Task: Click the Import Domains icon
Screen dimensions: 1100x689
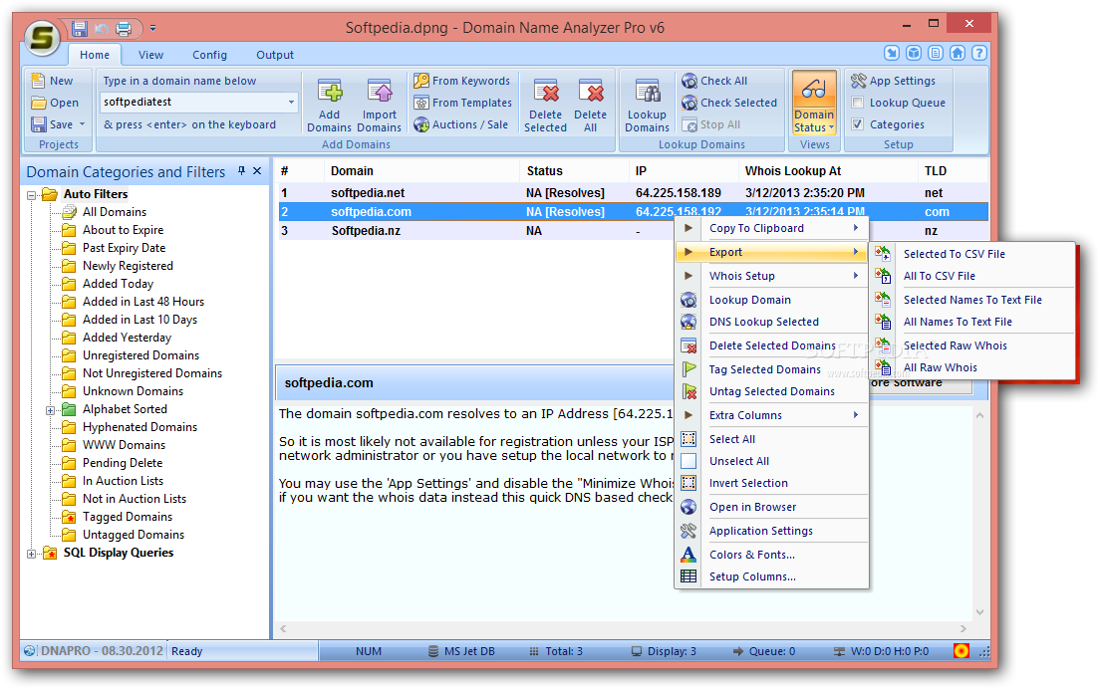Action: tap(380, 92)
